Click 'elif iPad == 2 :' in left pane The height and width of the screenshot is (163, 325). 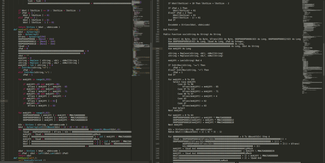click(x=27, y=18)
